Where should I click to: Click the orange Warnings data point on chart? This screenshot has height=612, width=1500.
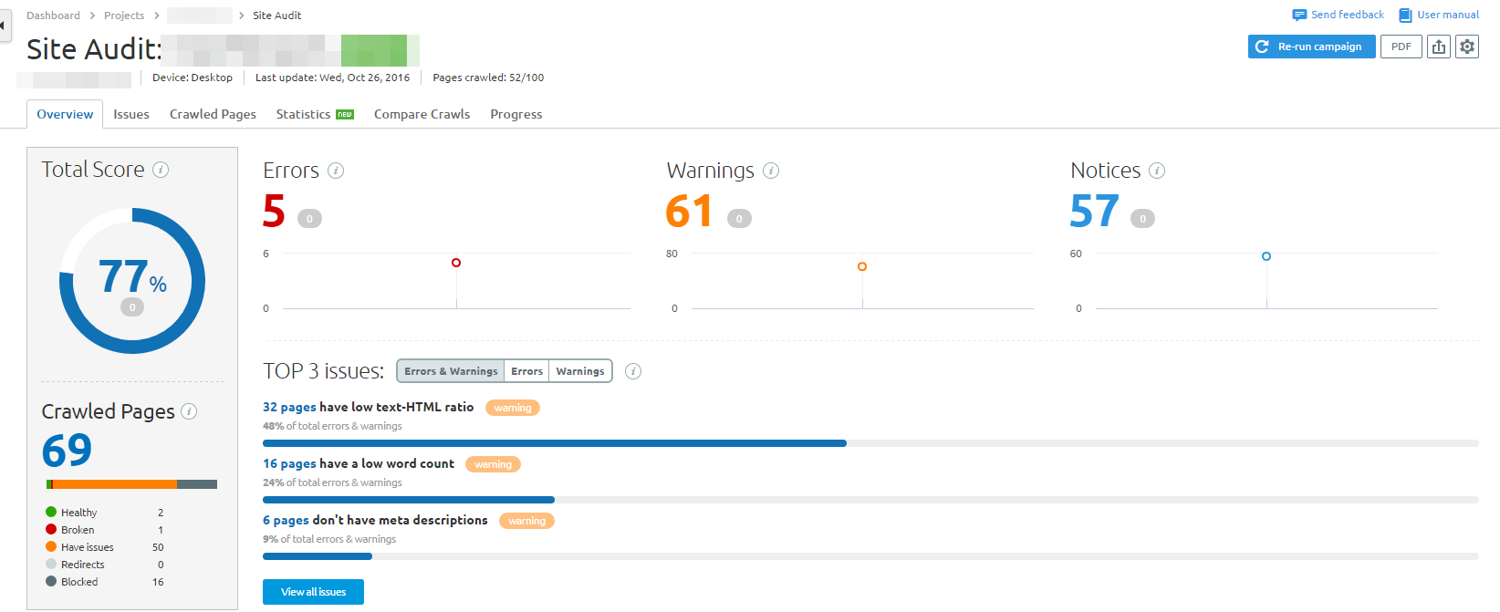point(862,266)
